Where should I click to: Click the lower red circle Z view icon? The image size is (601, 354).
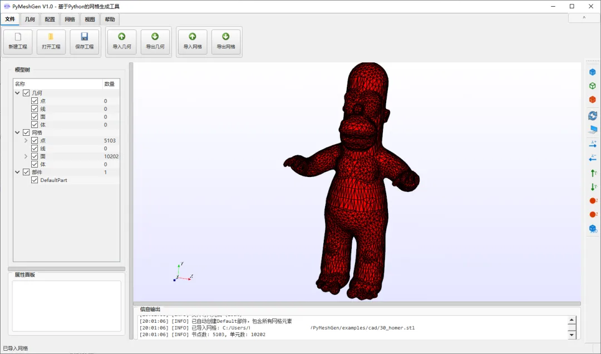point(593,214)
